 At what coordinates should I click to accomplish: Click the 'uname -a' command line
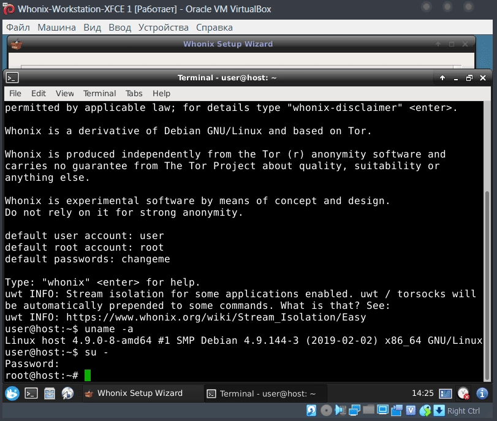pyautogui.click(x=69, y=329)
